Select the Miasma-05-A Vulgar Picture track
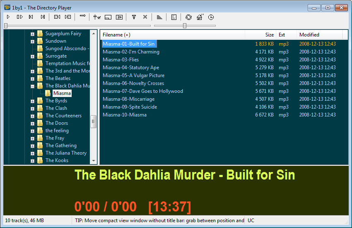Viewport: 352px width, 228px height. click(x=133, y=75)
